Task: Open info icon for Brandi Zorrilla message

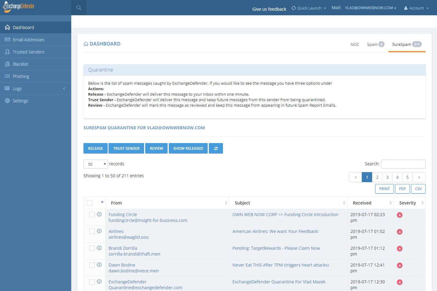Action: tap(99, 248)
